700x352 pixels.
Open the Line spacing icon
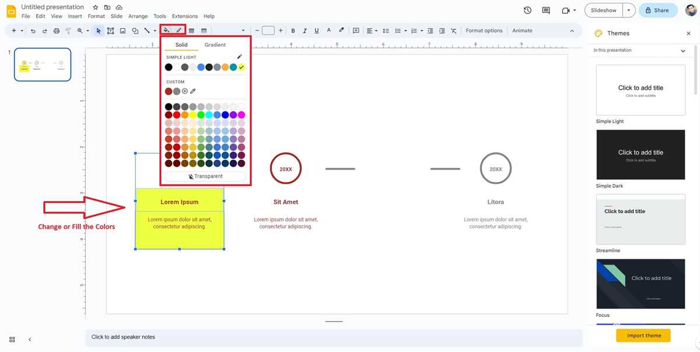tap(386, 31)
